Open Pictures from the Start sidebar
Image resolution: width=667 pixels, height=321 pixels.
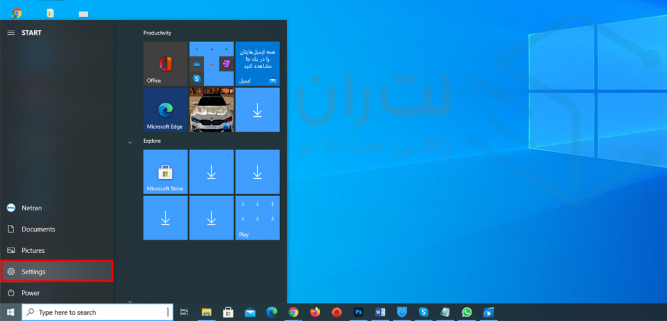tap(33, 250)
